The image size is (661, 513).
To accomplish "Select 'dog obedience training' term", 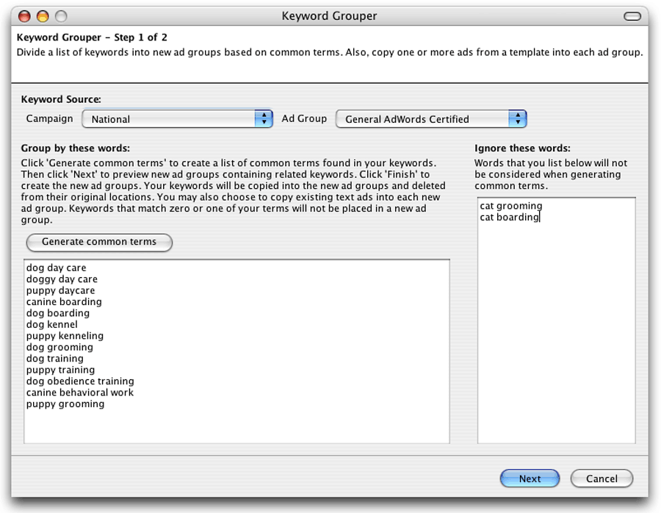I will click(x=80, y=381).
